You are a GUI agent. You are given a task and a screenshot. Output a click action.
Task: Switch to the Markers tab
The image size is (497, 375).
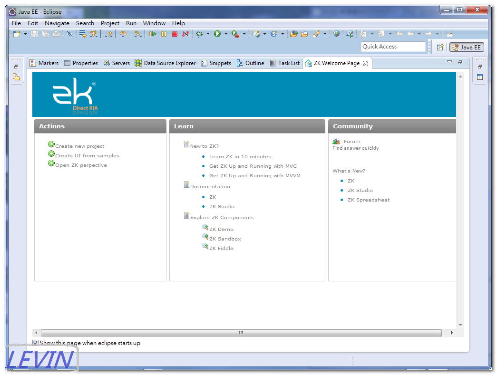(x=44, y=63)
